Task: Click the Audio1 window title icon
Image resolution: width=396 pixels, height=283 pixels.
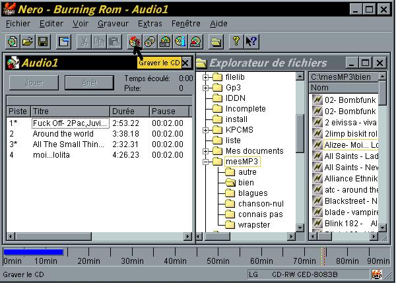Action: tap(13, 63)
